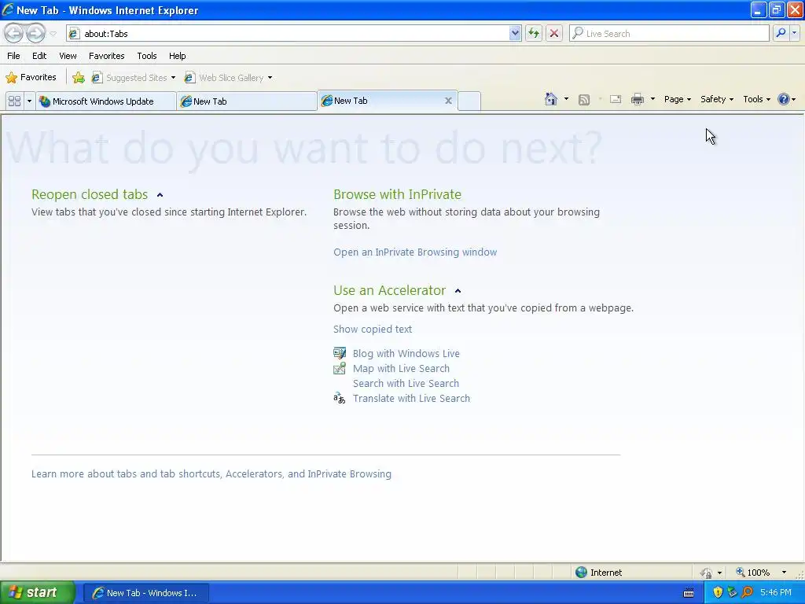Viewport: 805px width, 604px height.
Task: Open the search provider options dropdown
Action: tap(794, 33)
